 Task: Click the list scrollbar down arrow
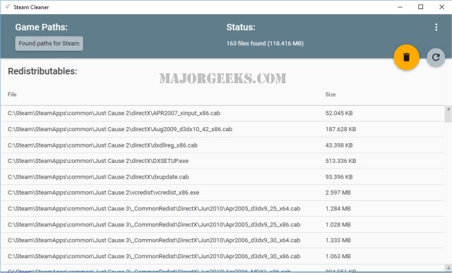pos(448,267)
